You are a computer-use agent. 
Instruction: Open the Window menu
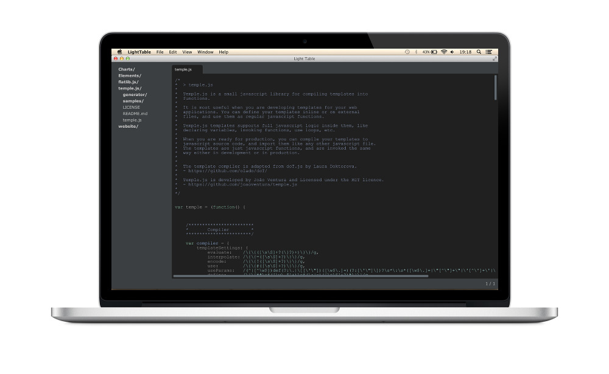pyautogui.click(x=205, y=52)
